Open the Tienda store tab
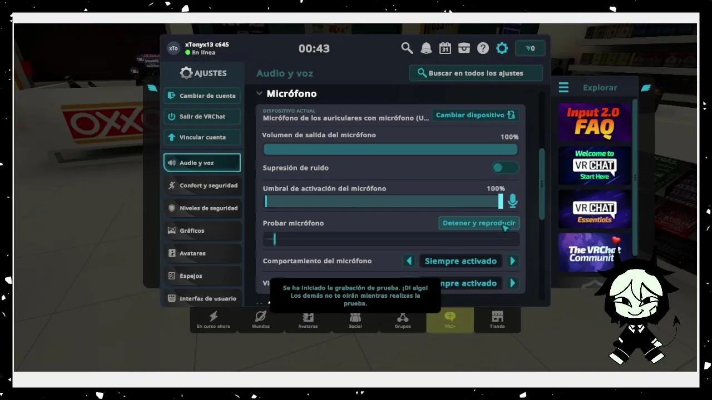Image resolution: width=712 pixels, height=400 pixels. (x=497, y=320)
